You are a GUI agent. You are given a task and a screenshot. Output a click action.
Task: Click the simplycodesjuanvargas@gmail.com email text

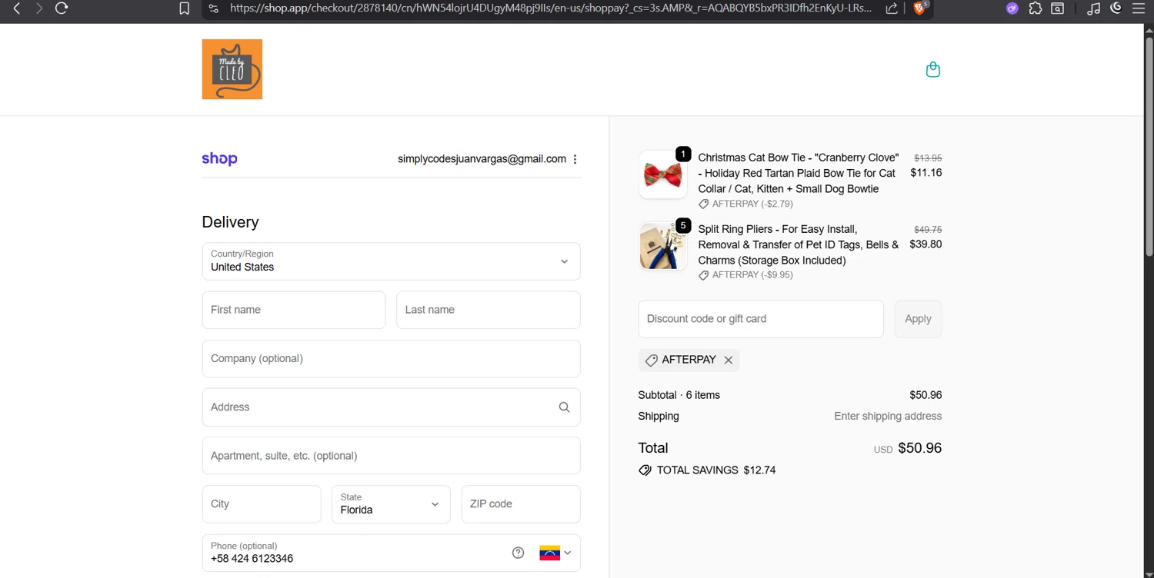coord(482,159)
